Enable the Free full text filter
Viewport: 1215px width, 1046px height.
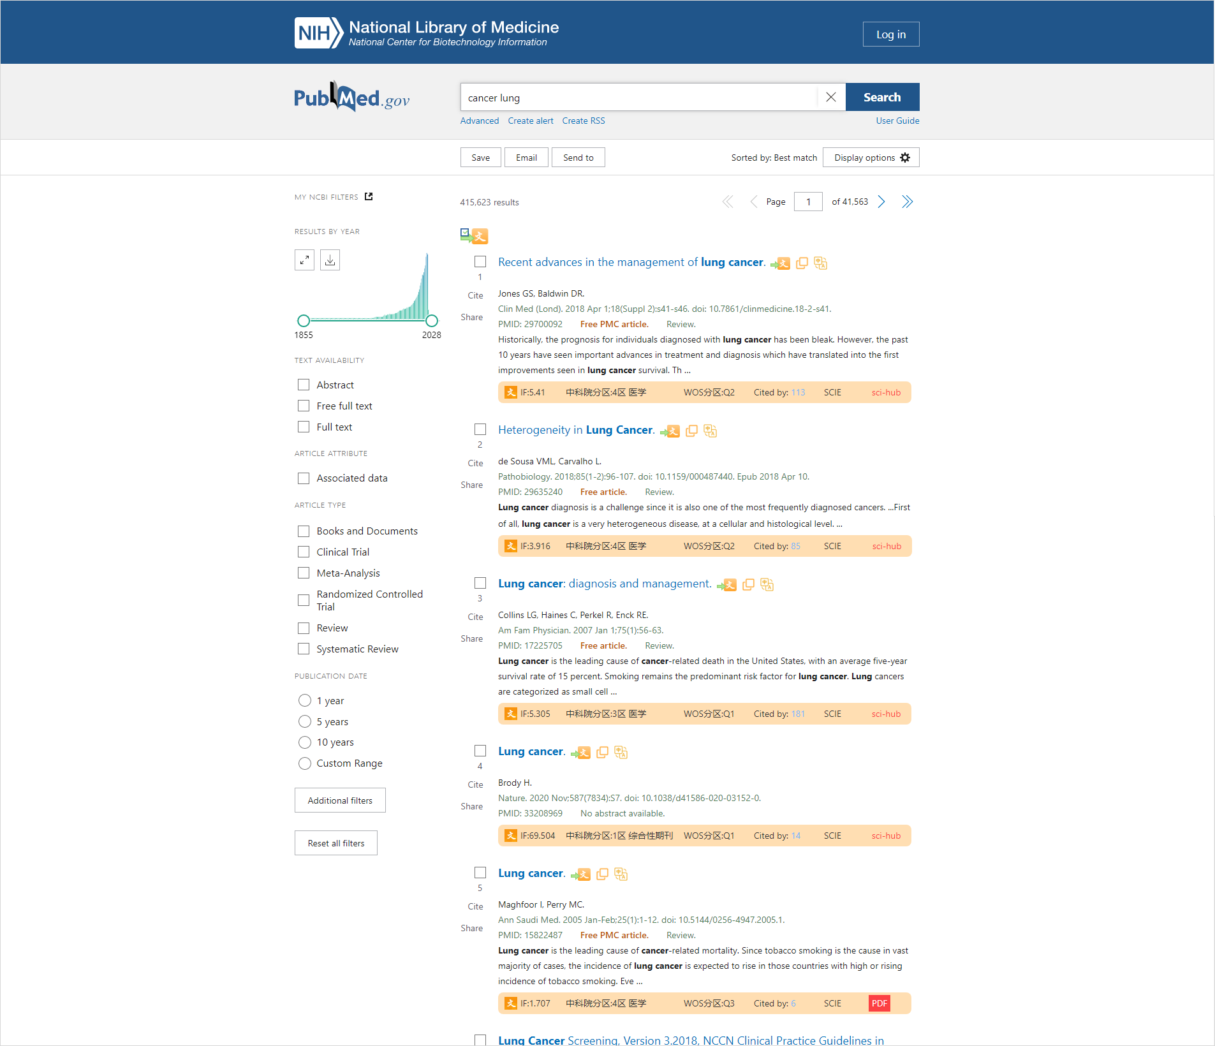point(304,406)
